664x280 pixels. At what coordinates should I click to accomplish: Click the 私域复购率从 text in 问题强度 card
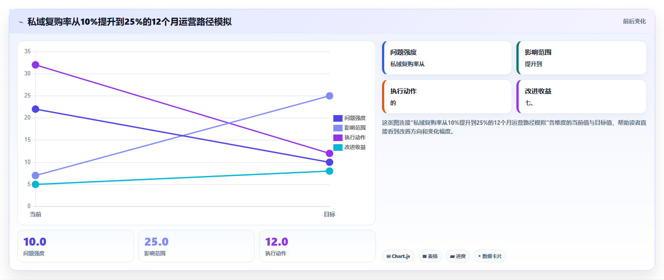click(x=407, y=64)
